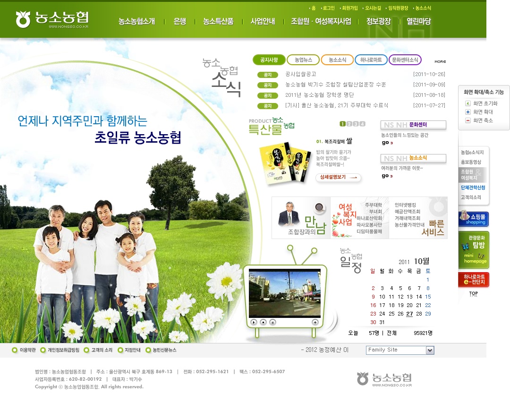The image size is (510, 402).
Task: Click go under NS NH 문화센터
Action: 387,143
